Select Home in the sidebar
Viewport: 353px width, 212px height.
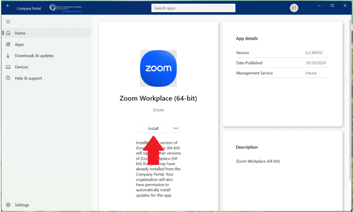(x=47, y=33)
